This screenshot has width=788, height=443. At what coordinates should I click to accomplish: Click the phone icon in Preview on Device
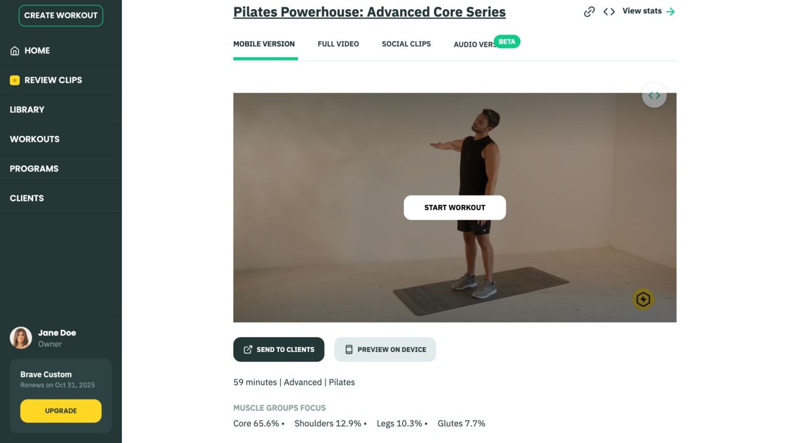coord(349,349)
